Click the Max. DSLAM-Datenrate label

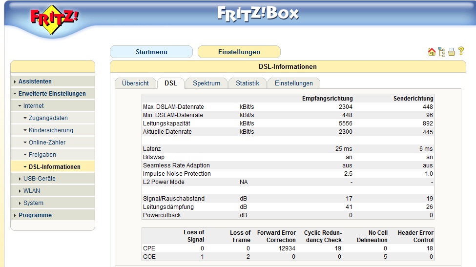click(x=173, y=107)
